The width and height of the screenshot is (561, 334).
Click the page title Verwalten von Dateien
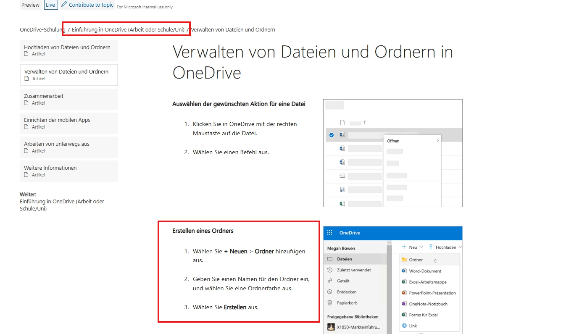coord(313,62)
